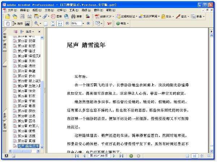Click the Save disk icon
Screen dimensions: 217x162
[x=22, y=17]
